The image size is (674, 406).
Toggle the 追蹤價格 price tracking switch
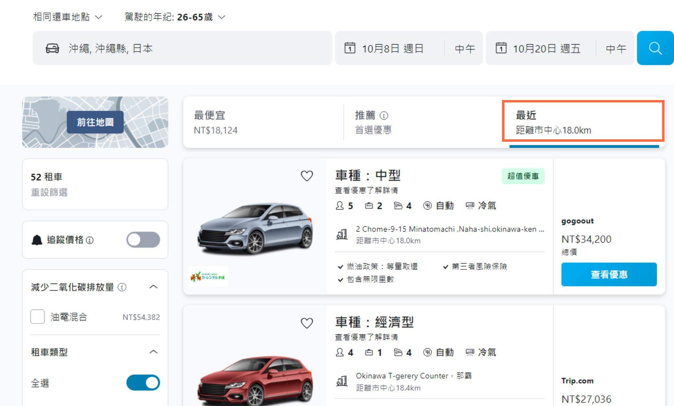[143, 240]
